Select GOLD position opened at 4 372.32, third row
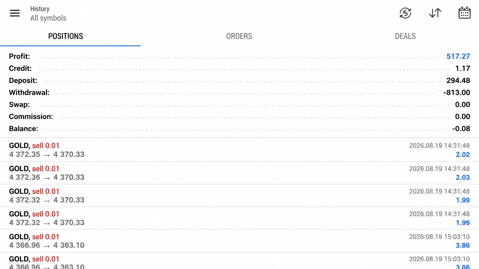 click(239, 196)
